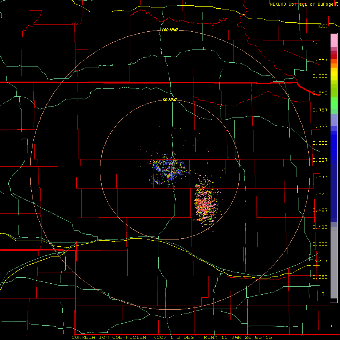The image size is (340, 340).
Task: Click the TH threshold label
Action: coord(325,294)
